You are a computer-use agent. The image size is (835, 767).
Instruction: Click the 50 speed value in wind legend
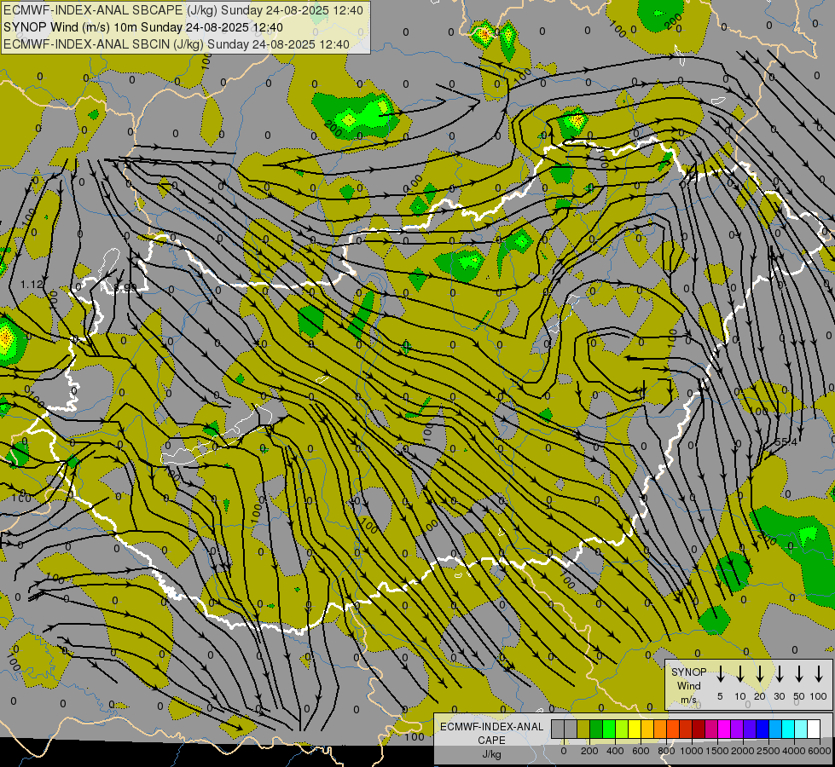[x=799, y=696]
